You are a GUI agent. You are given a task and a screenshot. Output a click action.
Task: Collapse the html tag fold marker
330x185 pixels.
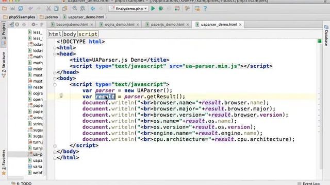coord(55,48)
